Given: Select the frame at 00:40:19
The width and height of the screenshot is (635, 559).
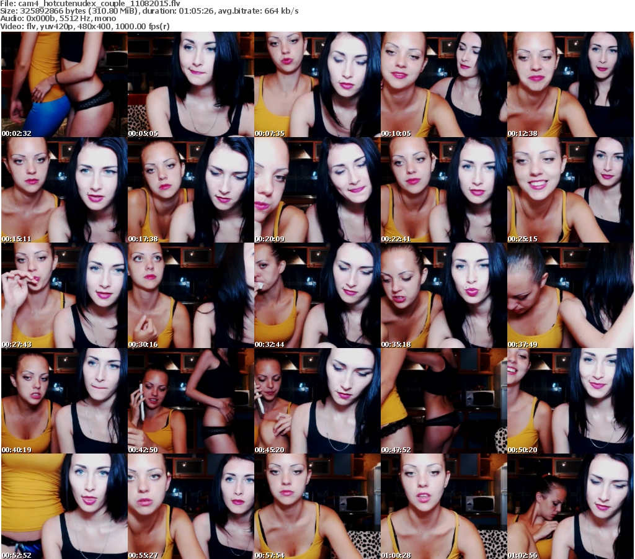Looking at the screenshot, I should 64,401.
